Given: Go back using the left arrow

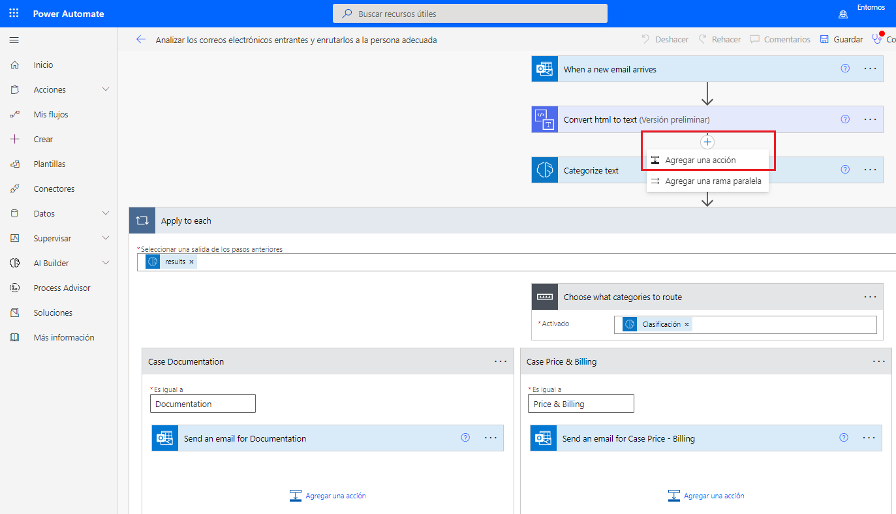Looking at the screenshot, I should coord(140,40).
